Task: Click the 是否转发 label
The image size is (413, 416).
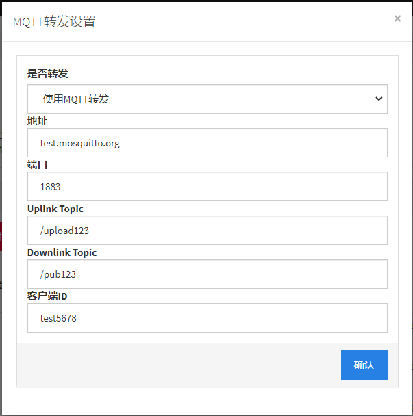Action: pos(48,74)
